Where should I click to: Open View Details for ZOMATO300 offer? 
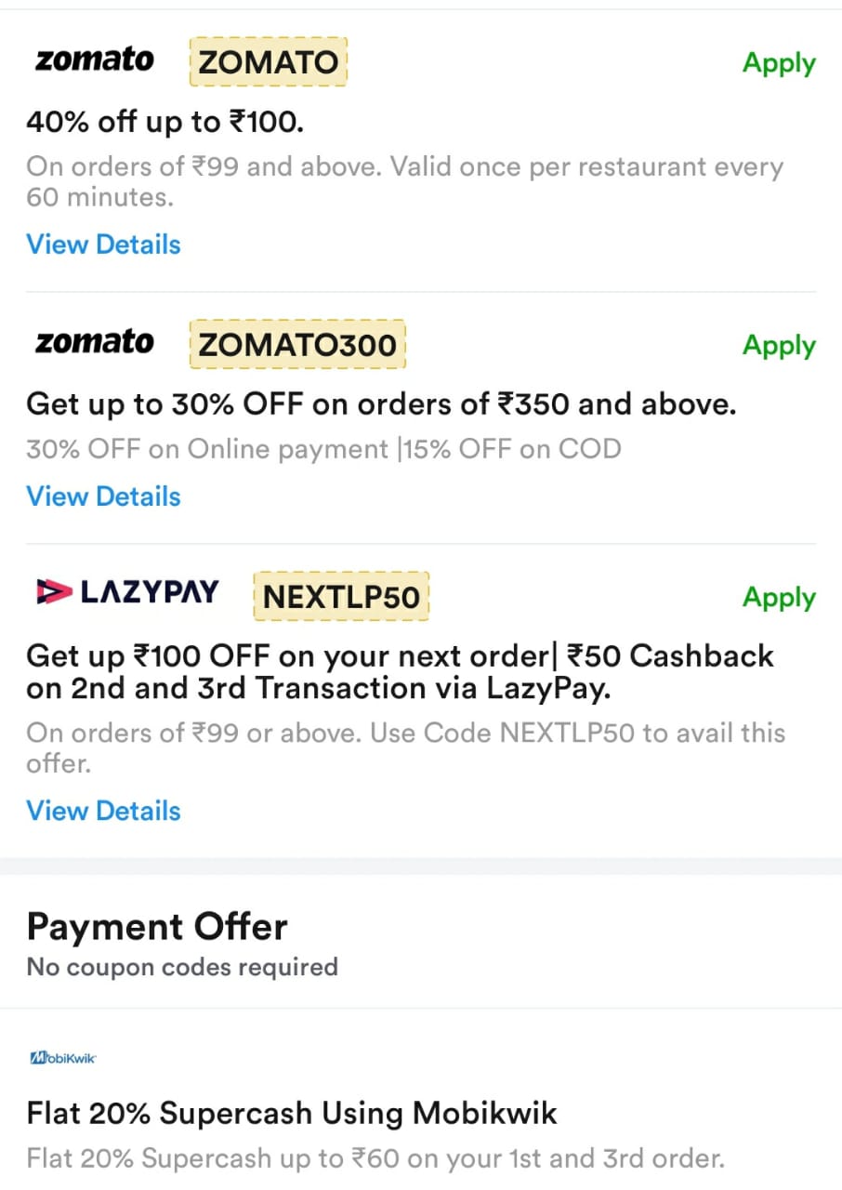click(x=103, y=496)
